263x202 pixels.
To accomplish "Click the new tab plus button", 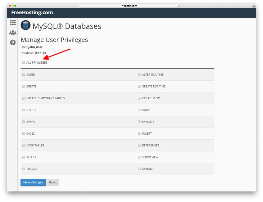I will [x=254, y=6].
